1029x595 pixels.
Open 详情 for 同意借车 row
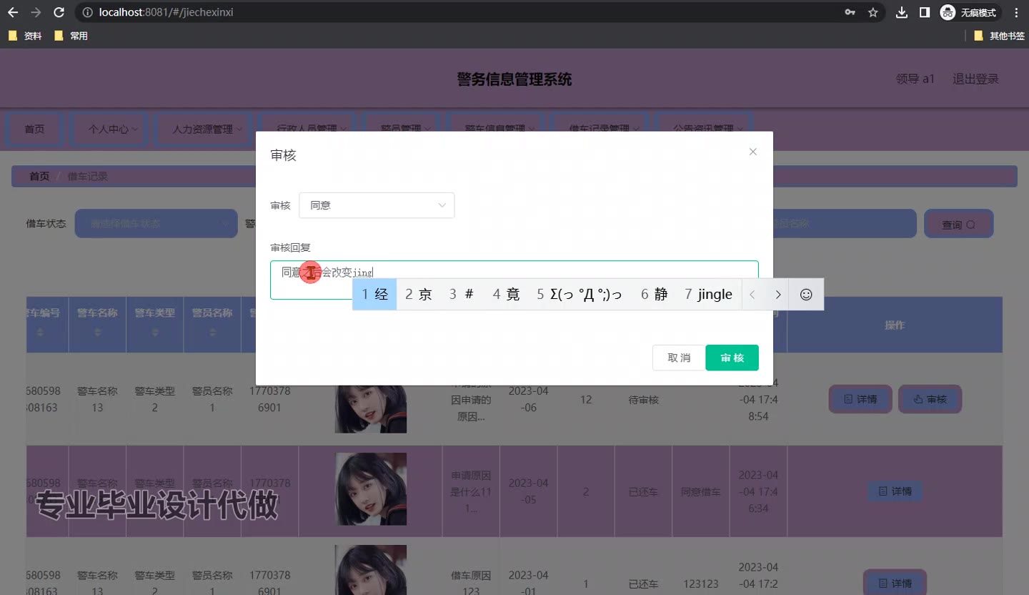895,491
